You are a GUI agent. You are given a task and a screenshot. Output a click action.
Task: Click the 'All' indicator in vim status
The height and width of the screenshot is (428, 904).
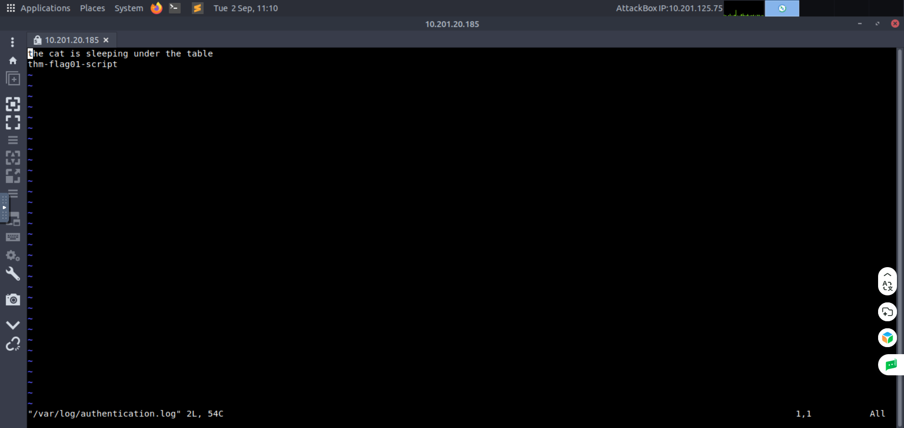877,414
